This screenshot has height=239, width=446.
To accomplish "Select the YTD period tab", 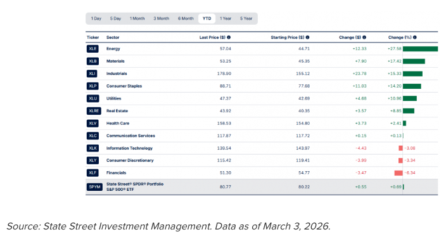I will (207, 18).
